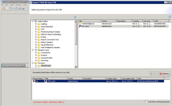Click the Connections folder icon

39,53
